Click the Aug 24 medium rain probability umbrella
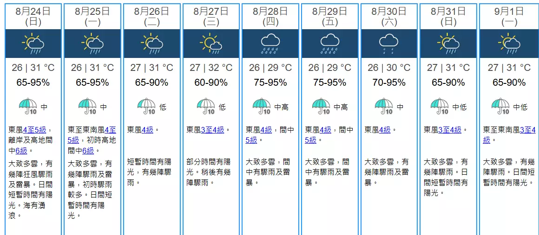 click(x=28, y=107)
